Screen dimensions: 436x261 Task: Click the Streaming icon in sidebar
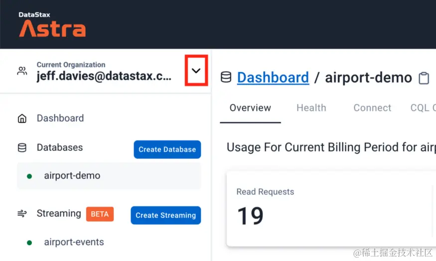(22, 214)
